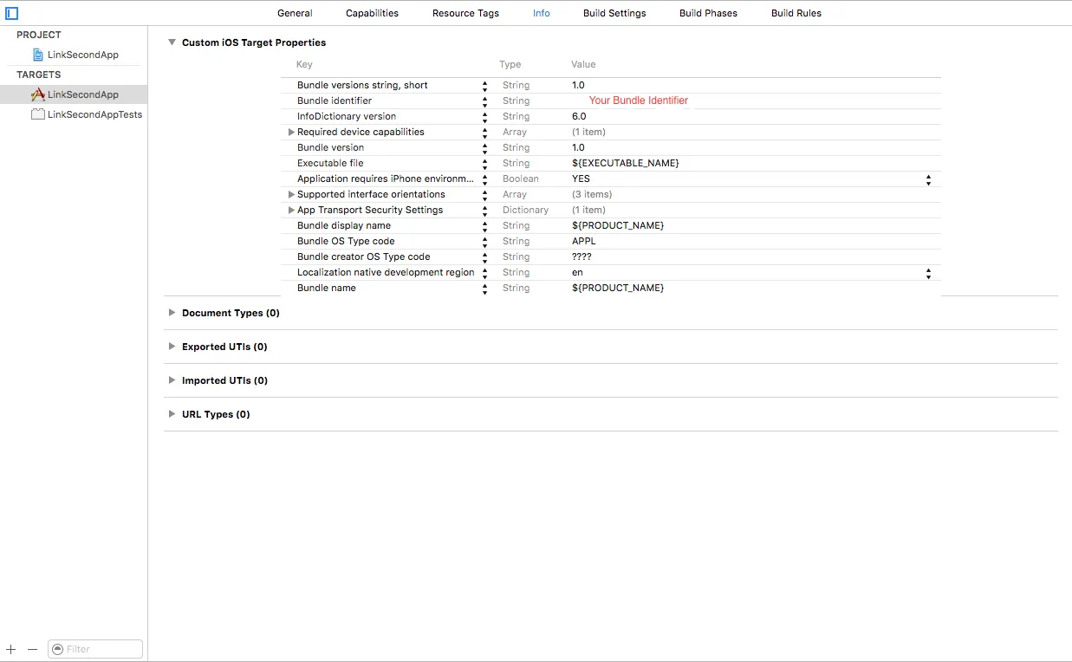Click 1.0 value of Bundle versions string, short
Image resolution: width=1072 pixels, height=662 pixels.
pos(578,85)
